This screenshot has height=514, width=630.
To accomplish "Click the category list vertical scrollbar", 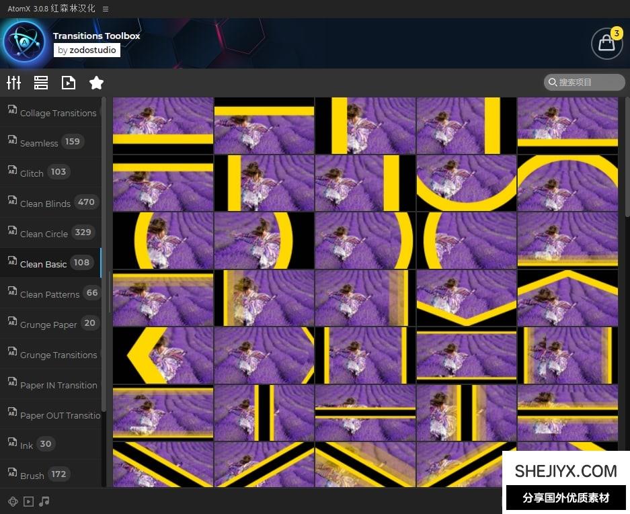I will (104, 255).
